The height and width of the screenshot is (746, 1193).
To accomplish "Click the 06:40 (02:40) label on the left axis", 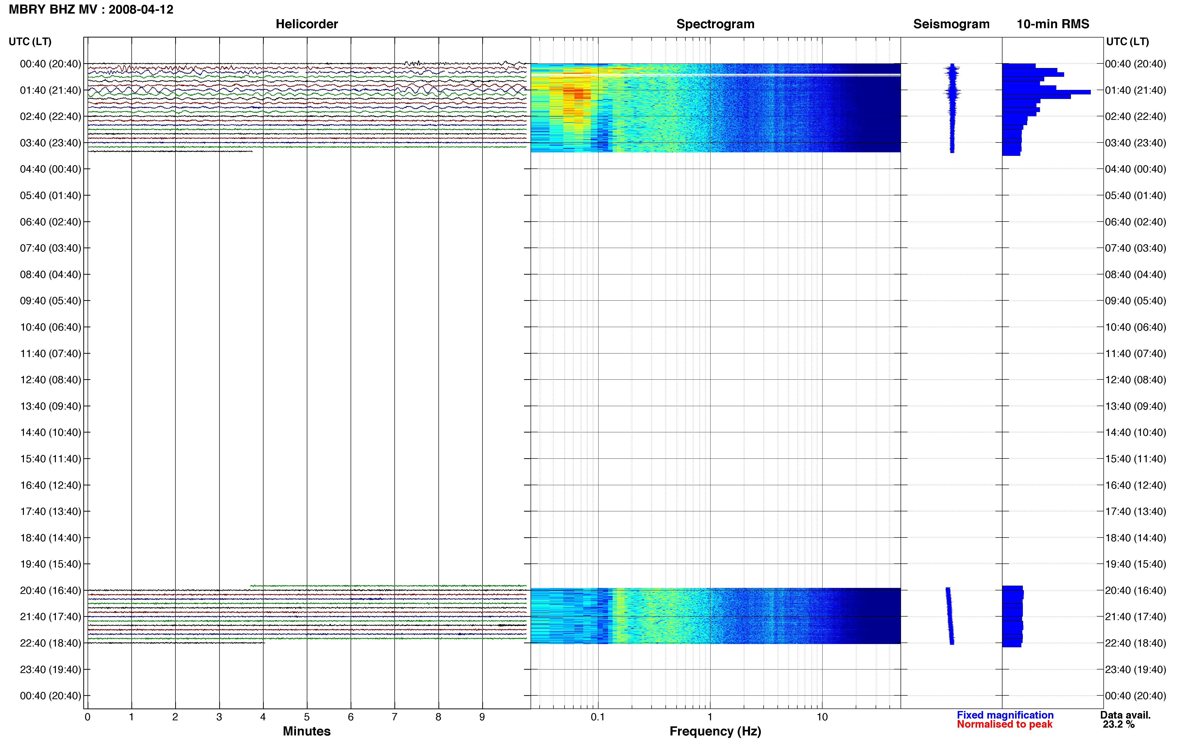I will click(50, 222).
